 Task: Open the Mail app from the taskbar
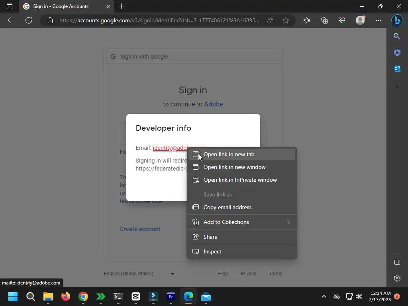(x=206, y=296)
